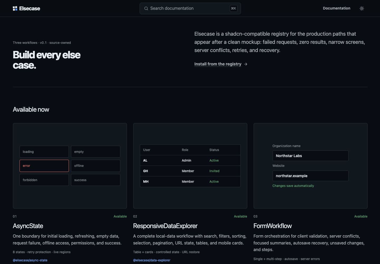The height and width of the screenshot is (264, 380).
Task: Click the Changes save automatically message
Action: click(293, 186)
